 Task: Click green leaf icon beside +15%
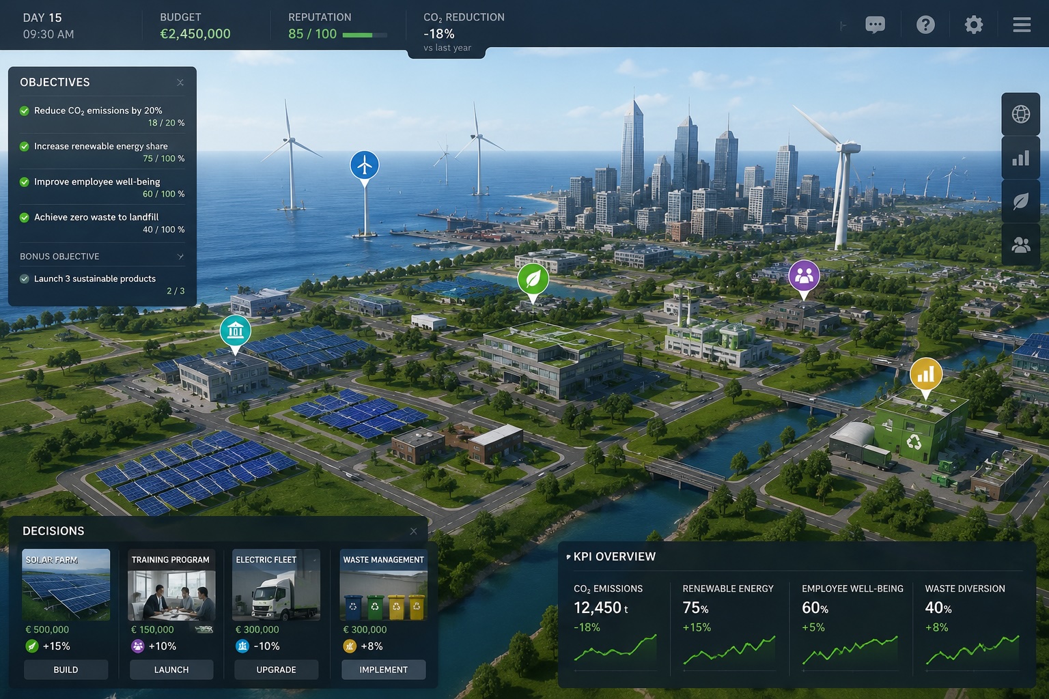click(x=31, y=646)
